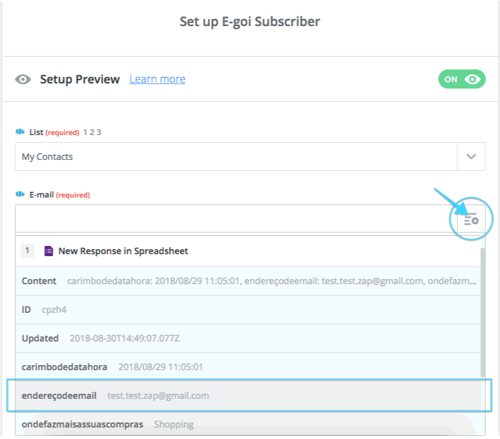Open the My Contacts list selector
Viewport: 500px width, 439px height.
[x=236, y=157]
